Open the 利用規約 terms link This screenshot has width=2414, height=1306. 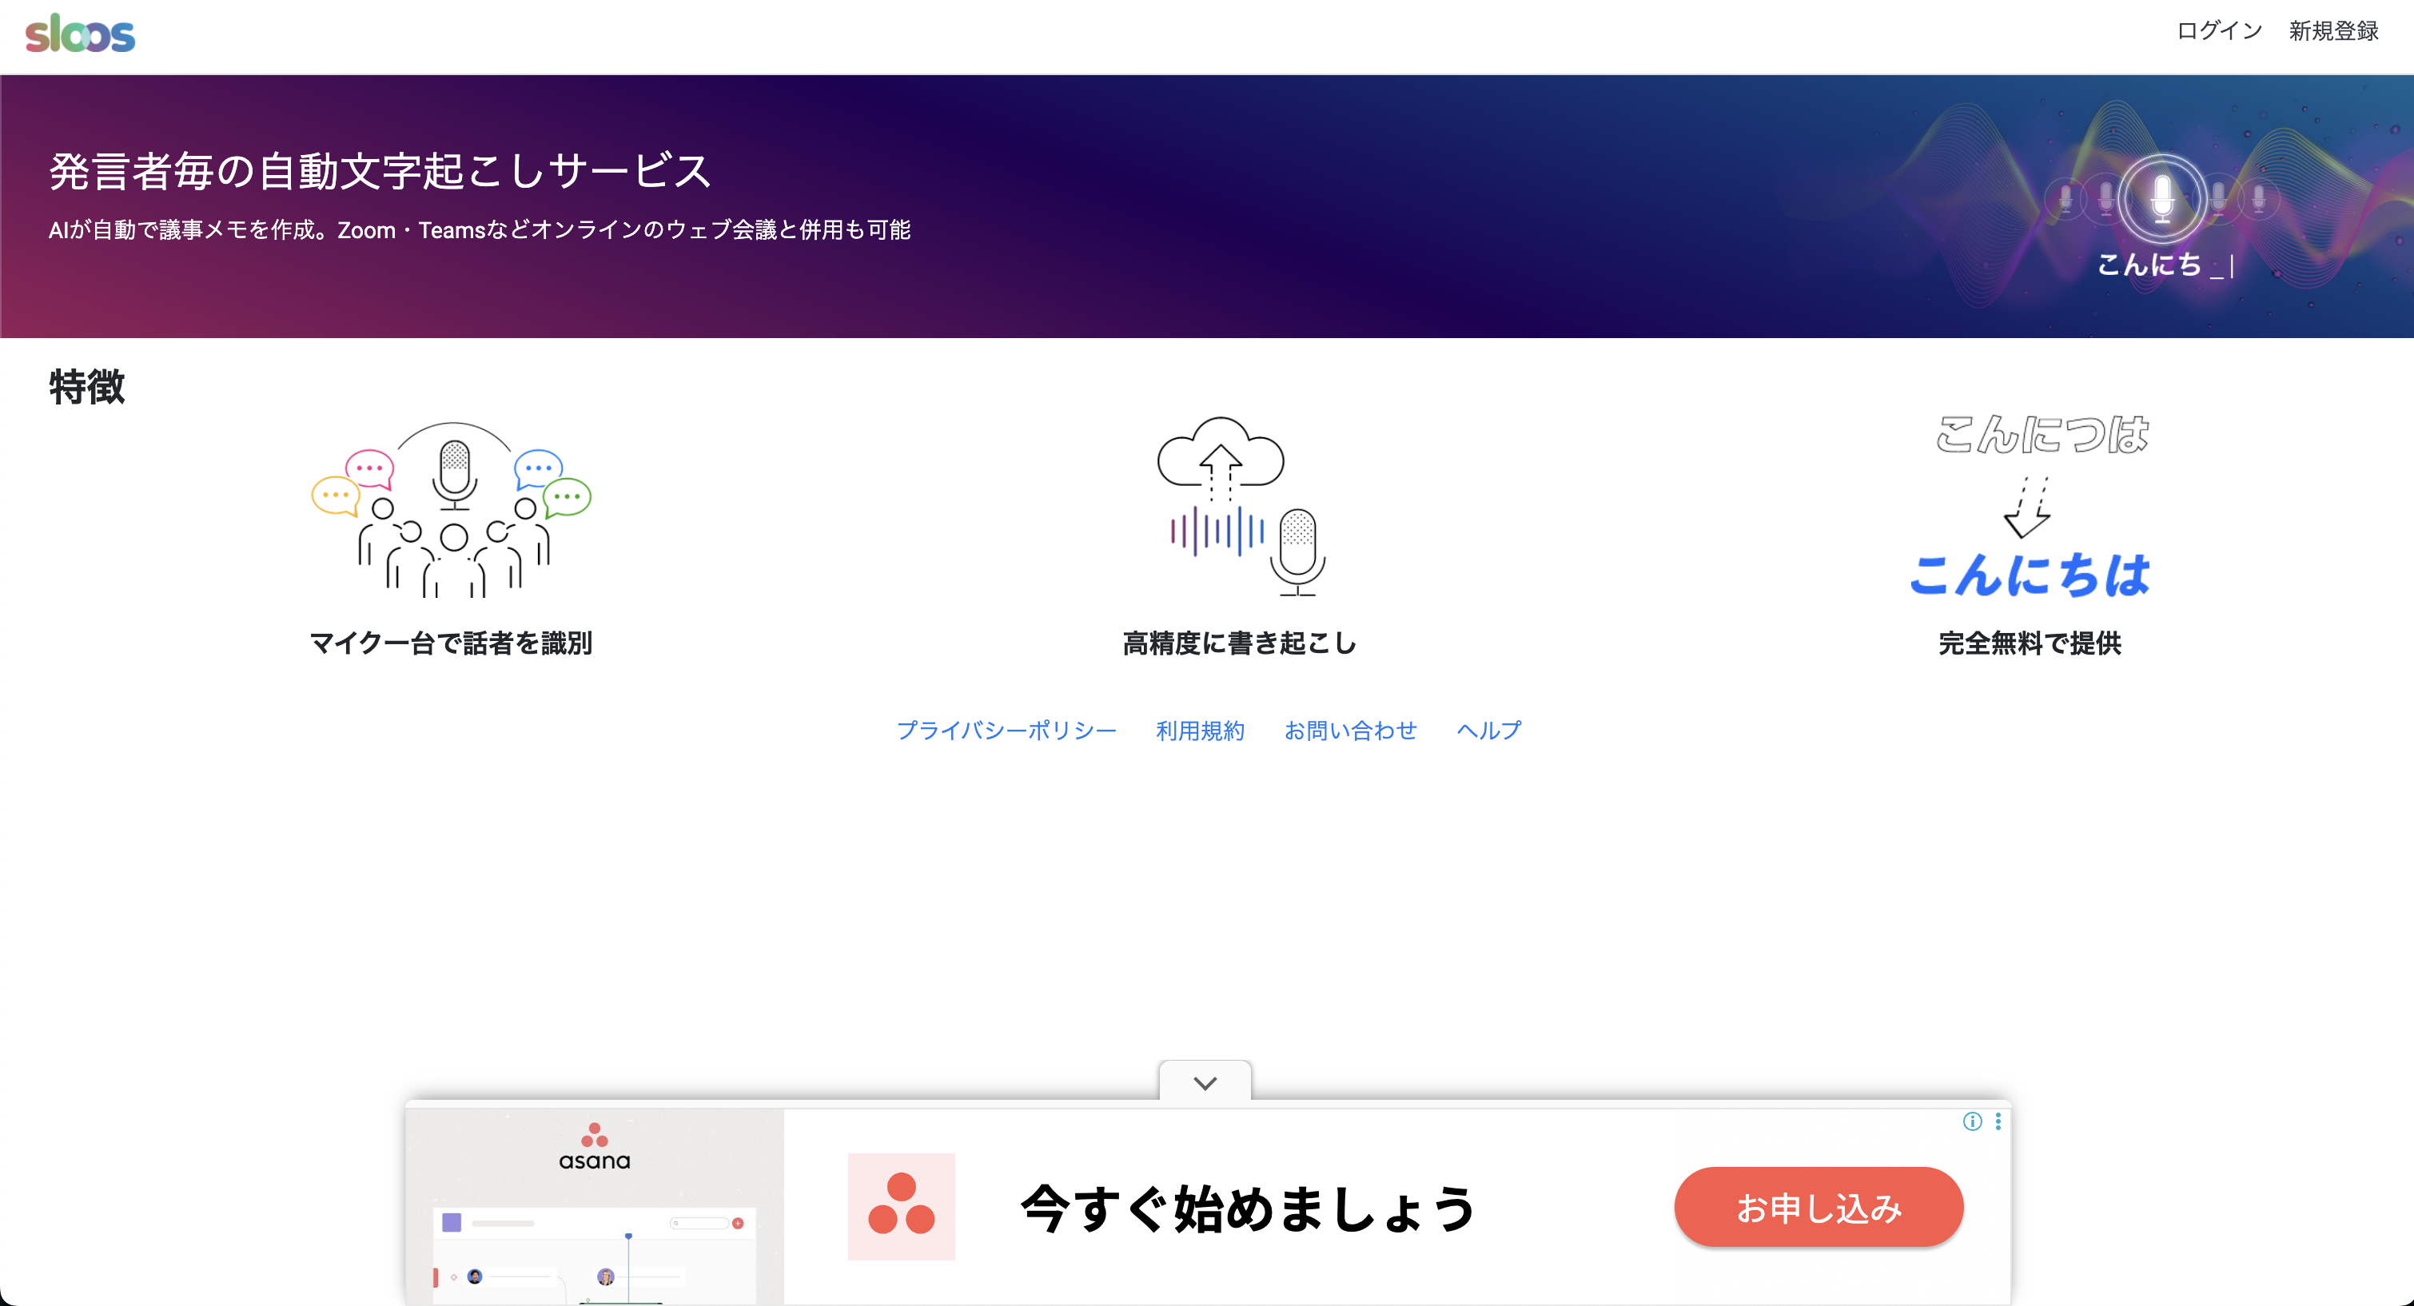pyautogui.click(x=1200, y=730)
